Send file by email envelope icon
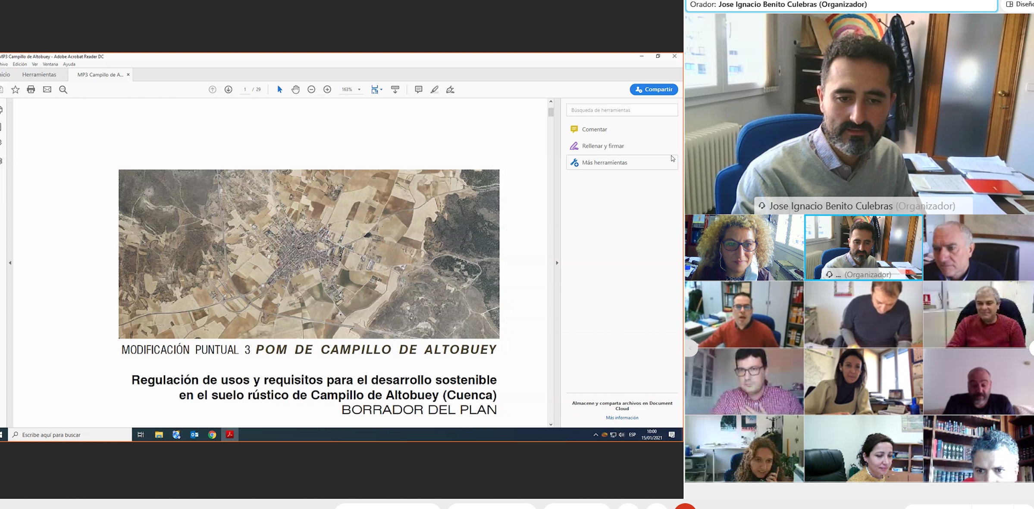The height and width of the screenshot is (509, 1034). pyautogui.click(x=47, y=90)
